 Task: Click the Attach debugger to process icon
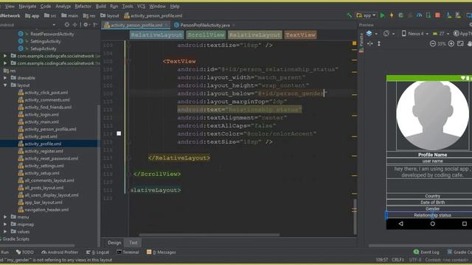tap(428, 15)
